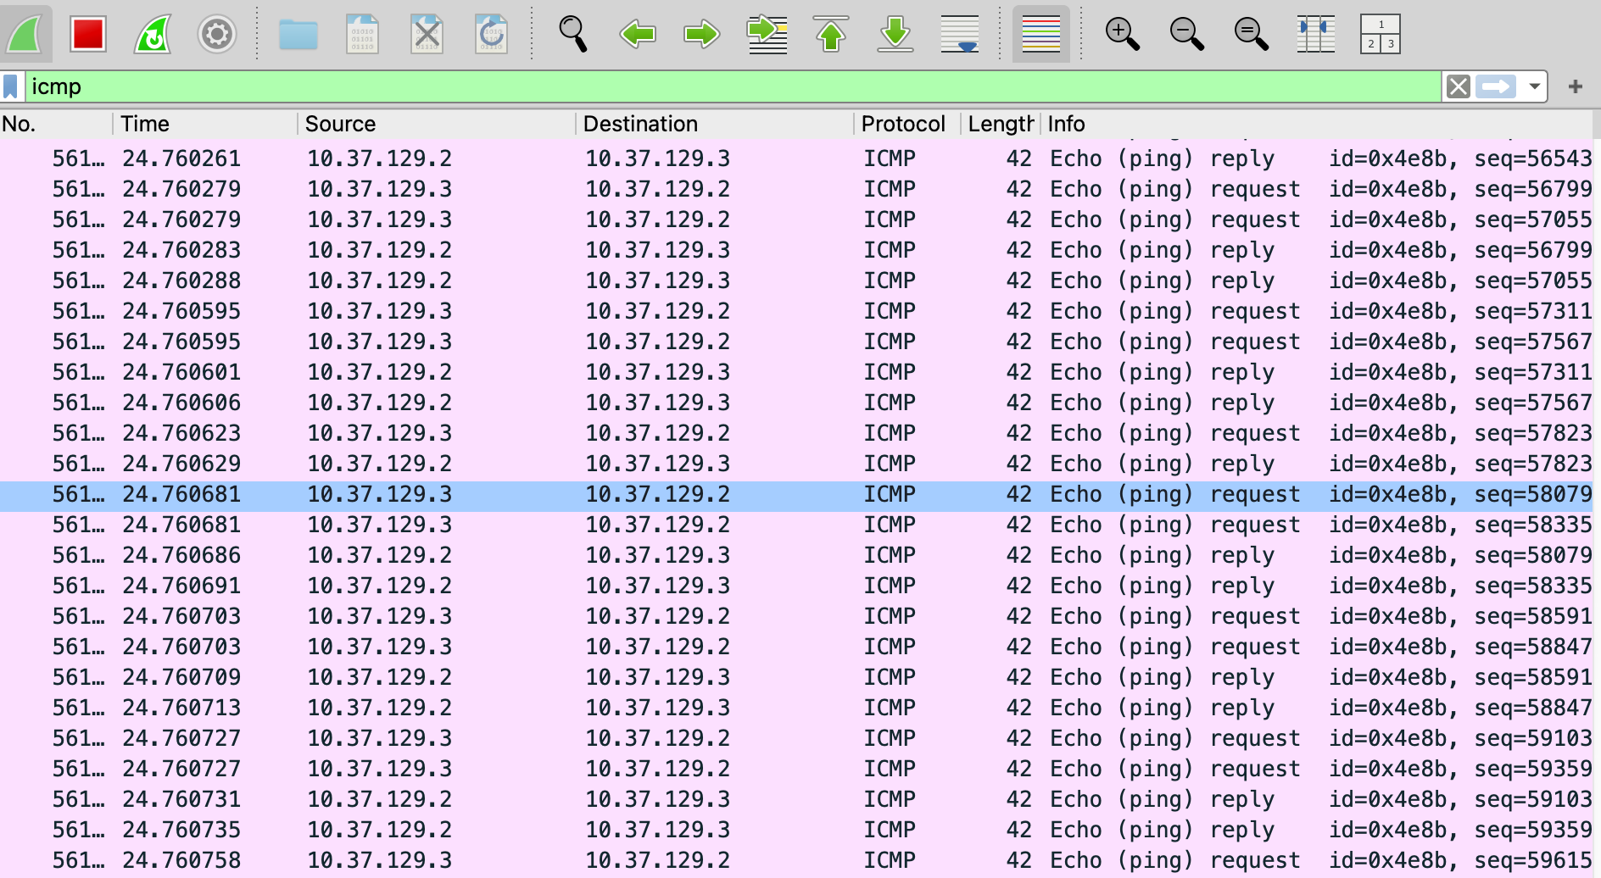Restart the current capture
The height and width of the screenshot is (878, 1601).
153,35
